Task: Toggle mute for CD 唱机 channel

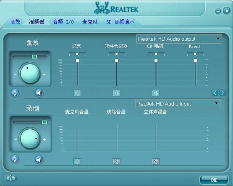Action: [156, 93]
